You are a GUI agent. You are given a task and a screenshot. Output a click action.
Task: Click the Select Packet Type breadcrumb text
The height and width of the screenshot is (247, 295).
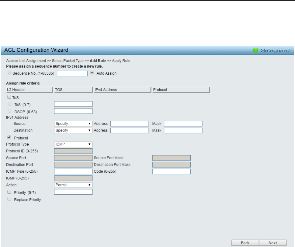[x=68, y=61]
